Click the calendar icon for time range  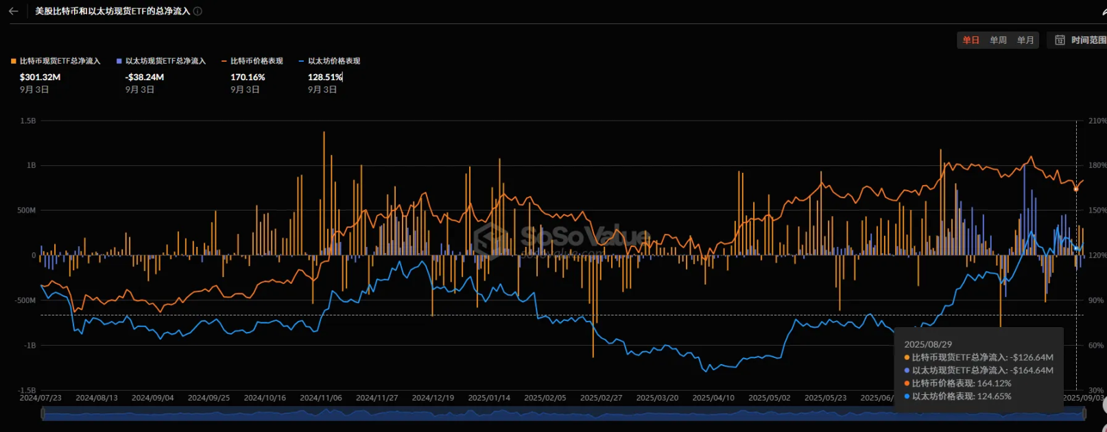1060,40
